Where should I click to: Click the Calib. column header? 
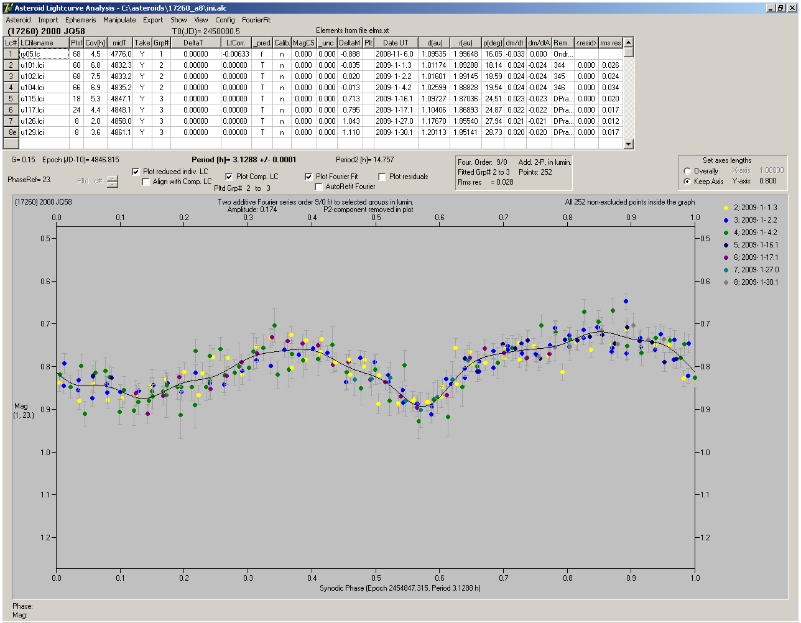(282, 43)
